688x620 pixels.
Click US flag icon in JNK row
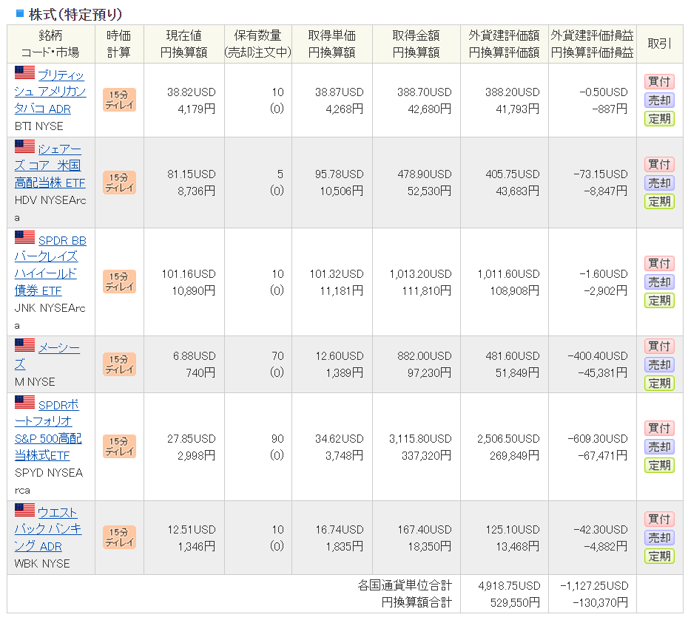point(24,237)
